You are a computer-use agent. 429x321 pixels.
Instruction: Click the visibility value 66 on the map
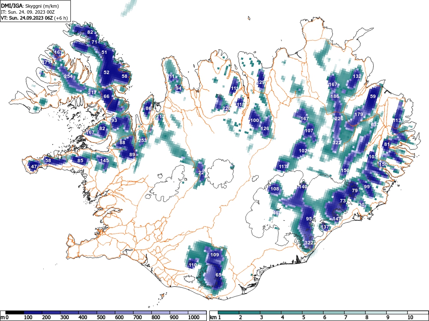(x=106, y=96)
